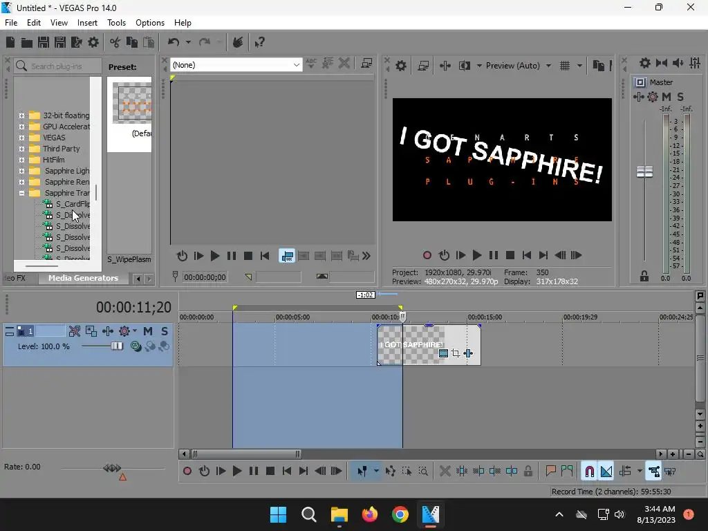Stop playback in video preview
The height and width of the screenshot is (531, 708).
(510, 256)
